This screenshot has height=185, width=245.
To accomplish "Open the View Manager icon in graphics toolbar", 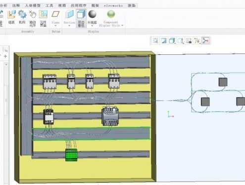I will [189, 40].
